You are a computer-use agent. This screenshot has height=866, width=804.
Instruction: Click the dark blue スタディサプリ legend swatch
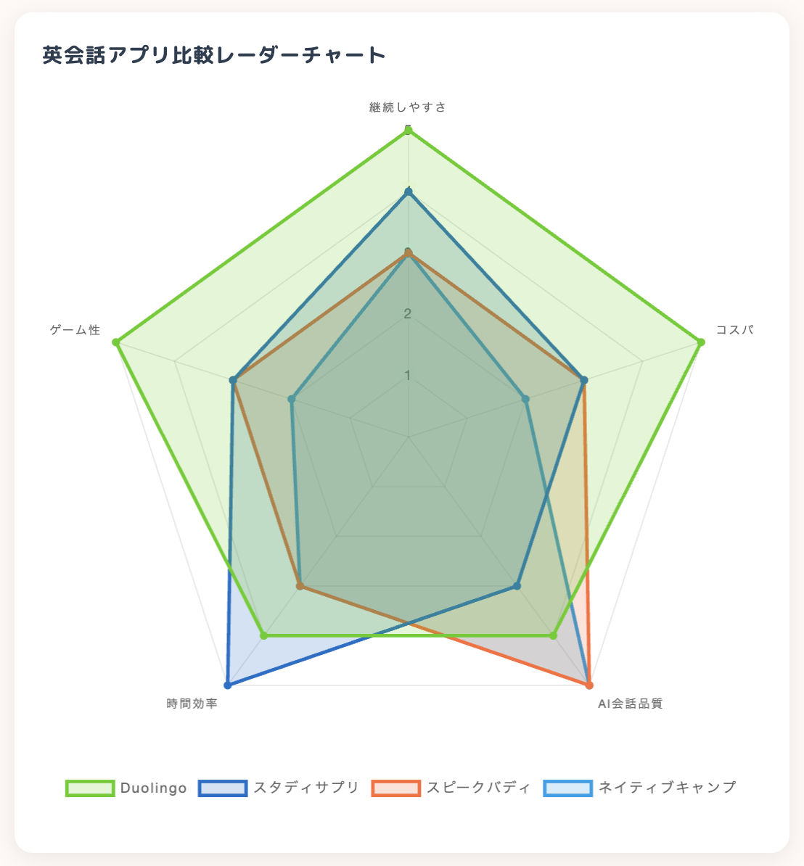[x=223, y=788]
